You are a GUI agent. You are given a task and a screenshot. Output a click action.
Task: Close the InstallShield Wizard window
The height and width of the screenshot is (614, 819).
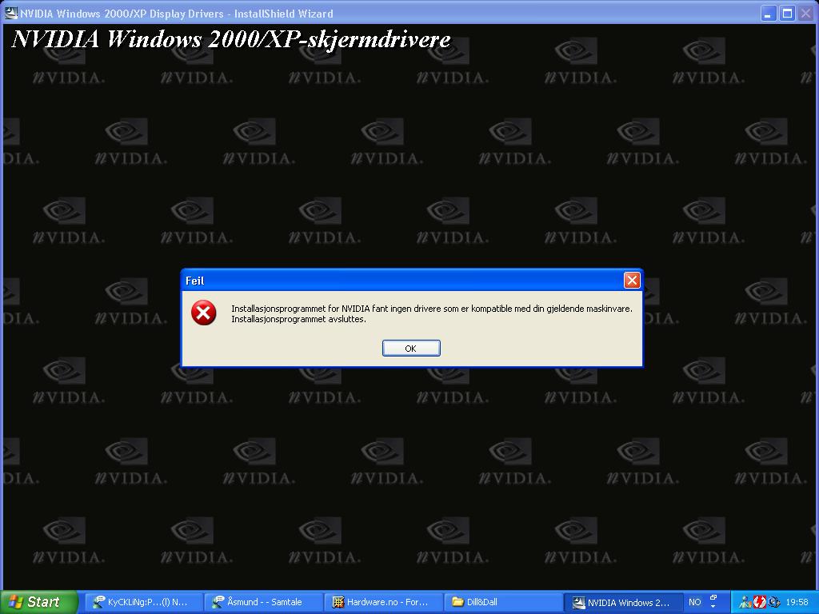806,13
